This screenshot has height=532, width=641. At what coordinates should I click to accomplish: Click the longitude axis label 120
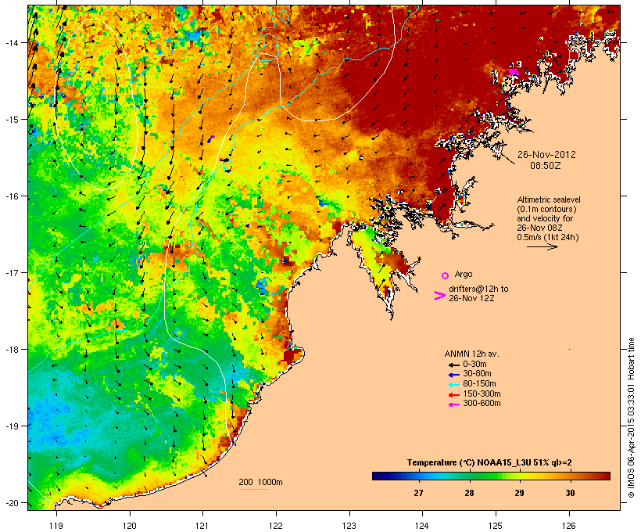pos(130,526)
